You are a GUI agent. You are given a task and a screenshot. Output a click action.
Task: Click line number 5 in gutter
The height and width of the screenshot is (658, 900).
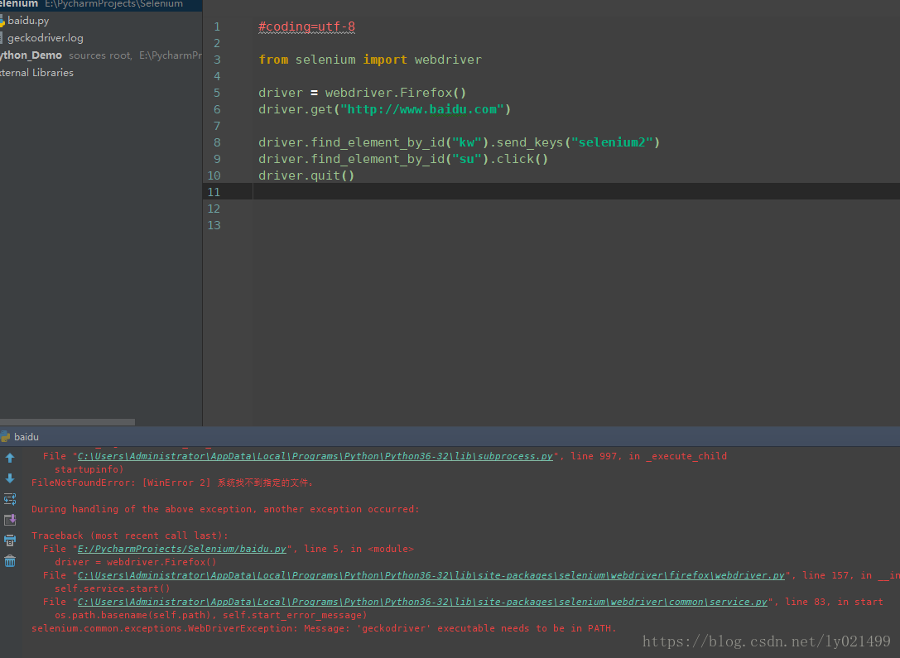[216, 93]
